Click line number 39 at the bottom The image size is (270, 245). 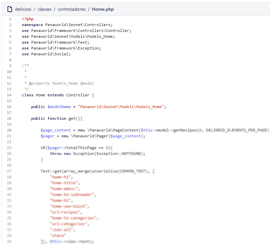point(10,241)
